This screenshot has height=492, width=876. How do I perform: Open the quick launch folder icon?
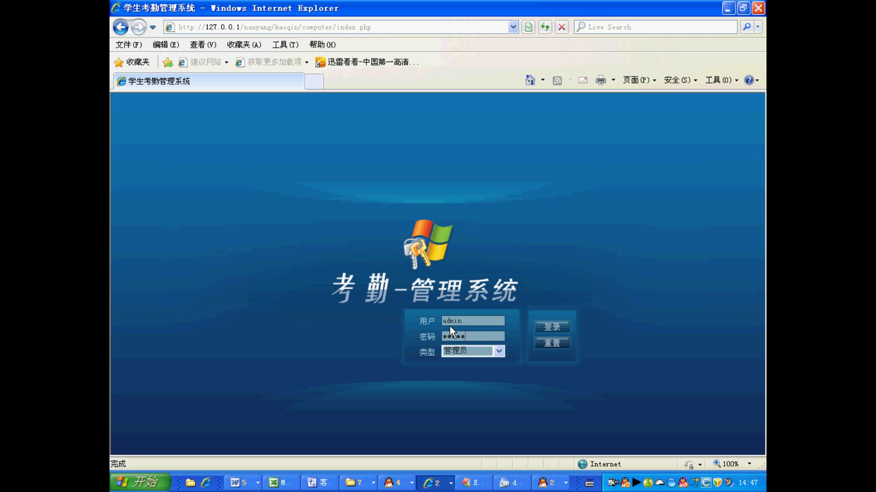[191, 482]
